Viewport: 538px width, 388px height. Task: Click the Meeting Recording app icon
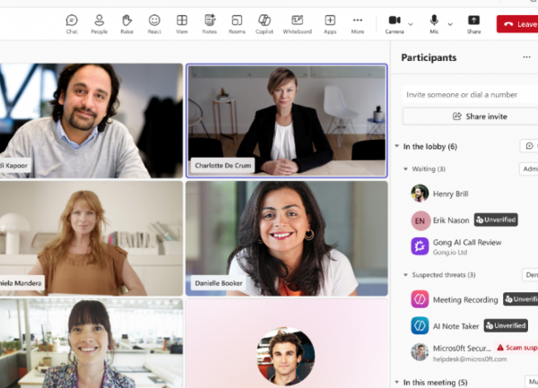[420, 299]
